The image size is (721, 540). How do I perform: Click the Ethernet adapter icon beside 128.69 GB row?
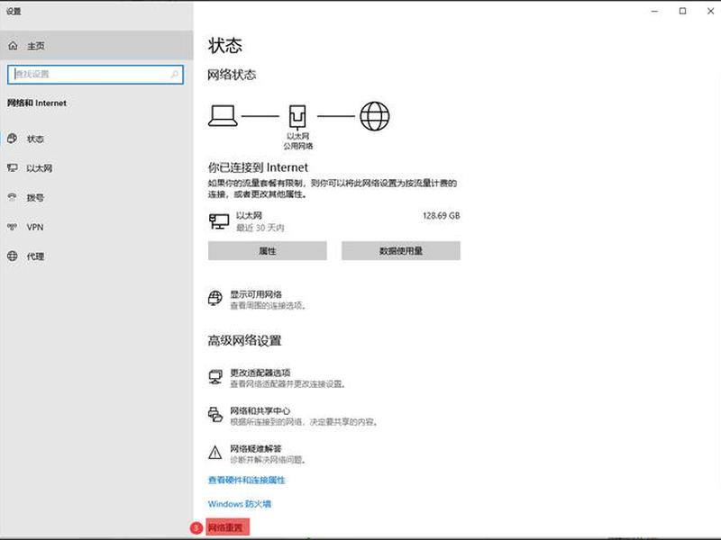point(219,221)
